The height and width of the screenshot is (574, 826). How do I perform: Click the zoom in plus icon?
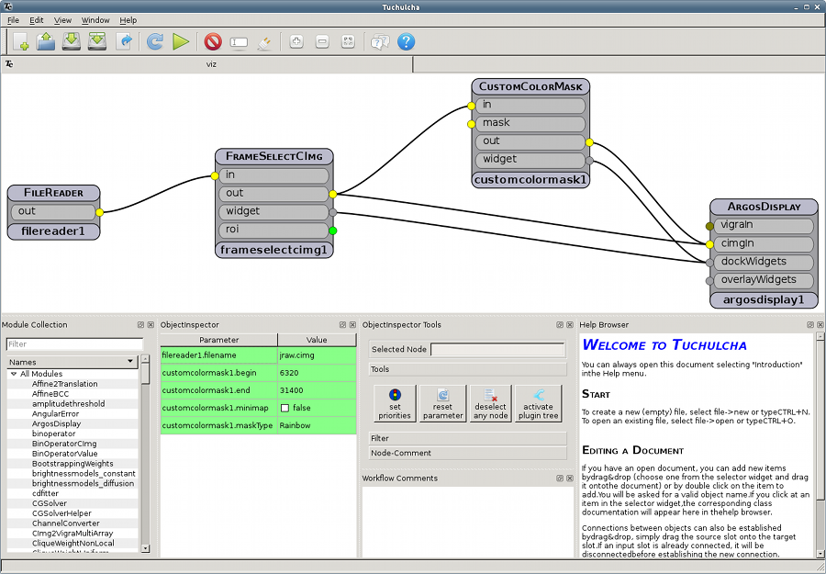point(296,41)
